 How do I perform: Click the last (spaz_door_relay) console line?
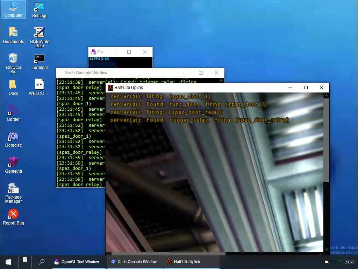(79, 185)
